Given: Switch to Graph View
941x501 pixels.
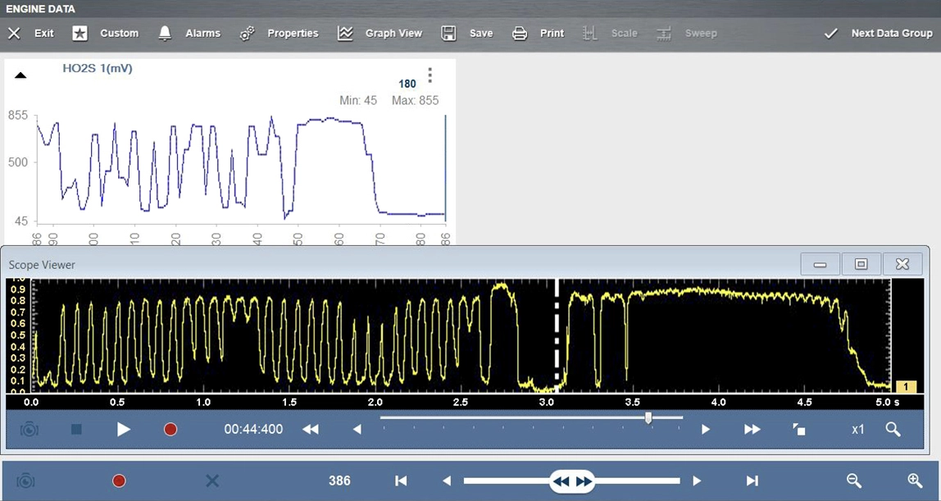Looking at the screenshot, I should pyautogui.click(x=380, y=34).
